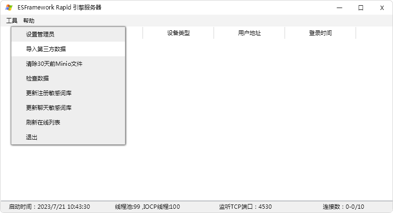
Task: Maximize the ESFramework server window
Action: tap(361, 8)
